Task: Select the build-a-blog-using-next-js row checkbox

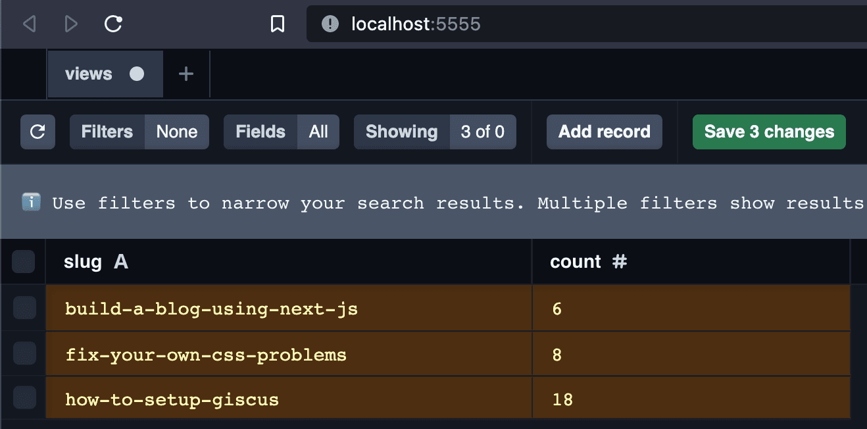Action: (x=24, y=308)
